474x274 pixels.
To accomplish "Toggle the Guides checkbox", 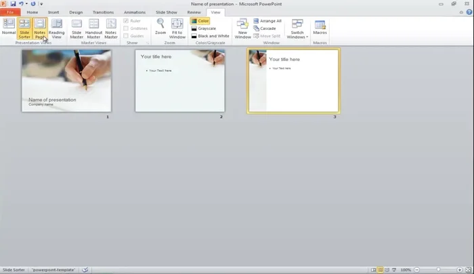I will [126, 36].
